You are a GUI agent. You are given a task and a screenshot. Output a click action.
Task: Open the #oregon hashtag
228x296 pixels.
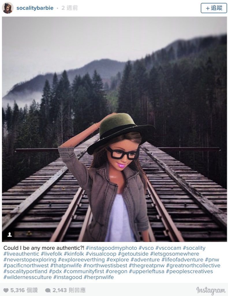[116, 271]
